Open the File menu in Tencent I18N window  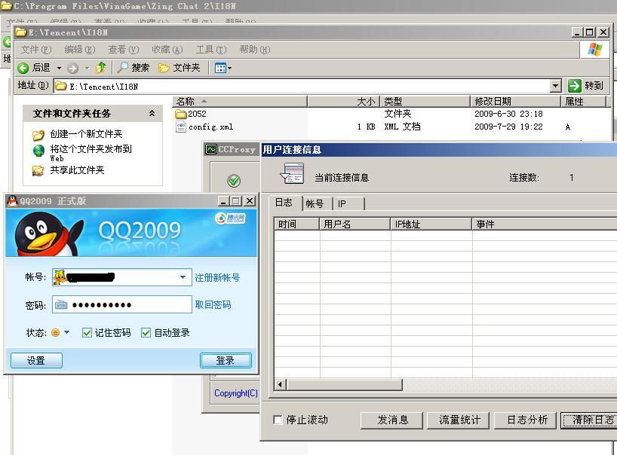pyautogui.click(x=35, y=50)
